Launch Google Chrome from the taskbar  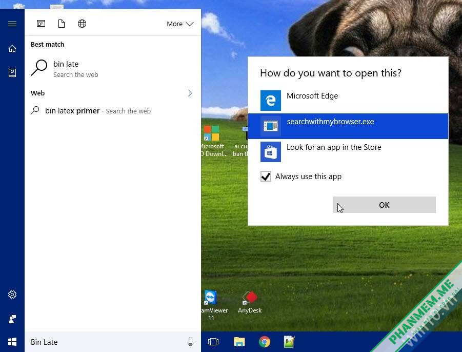point(264,342)
